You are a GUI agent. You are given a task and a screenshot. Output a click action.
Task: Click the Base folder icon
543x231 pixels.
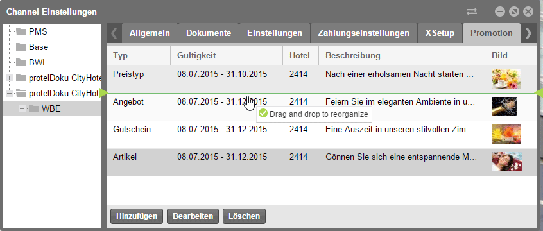[21, 47]
